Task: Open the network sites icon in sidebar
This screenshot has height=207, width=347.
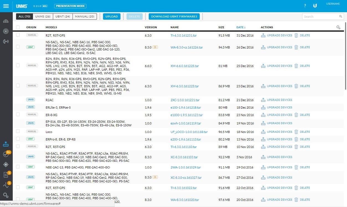Action: click(x=6, y=21)
